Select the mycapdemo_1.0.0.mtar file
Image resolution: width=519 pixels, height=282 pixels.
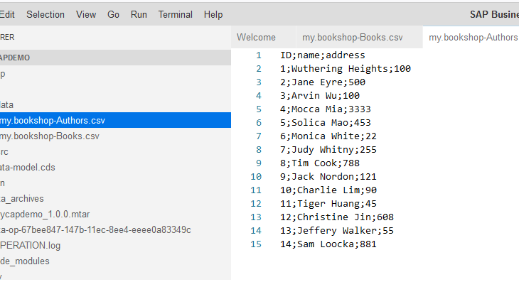coord(115,215)
